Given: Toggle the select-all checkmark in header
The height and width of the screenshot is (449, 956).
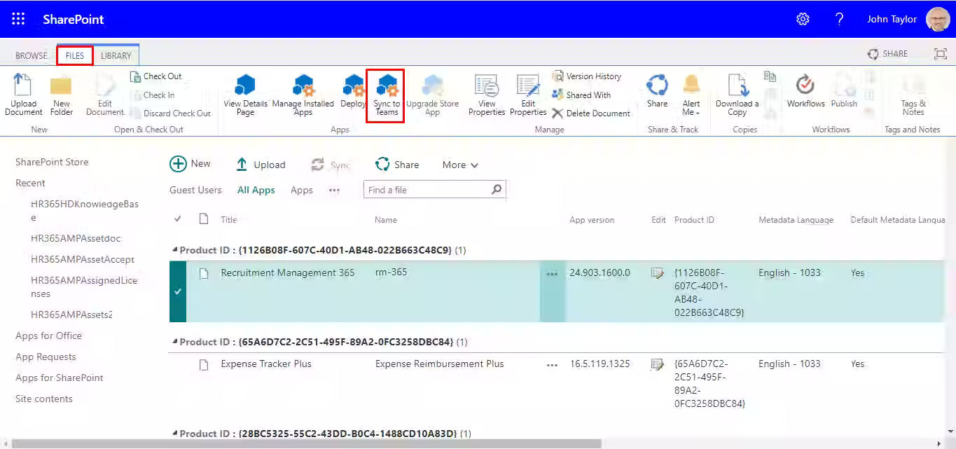Looking at the screenshot, I should (178, 219).
